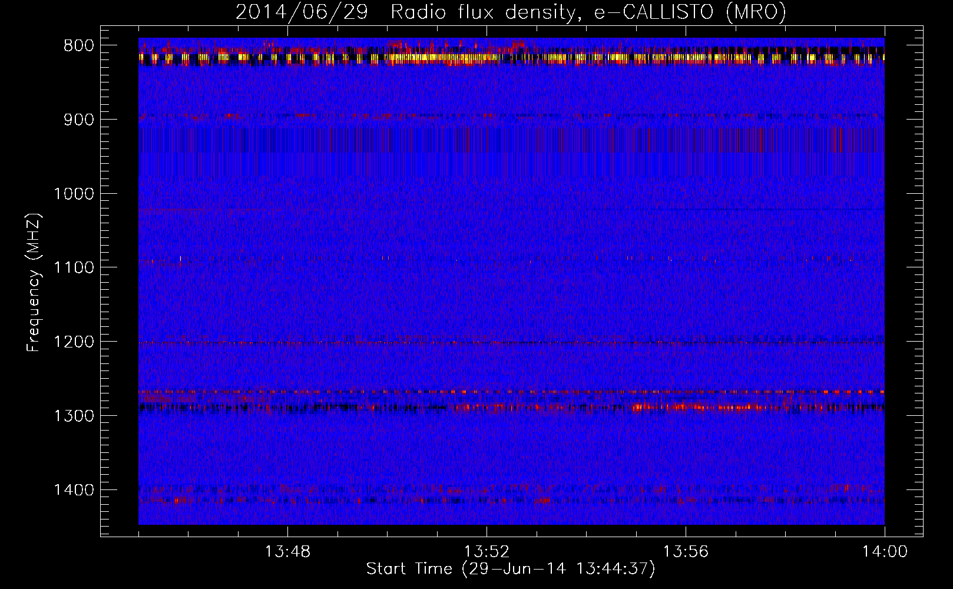
Task: Click the plot title 'Radio flux density, e-CALLISTO (MRO)'
Action: coord(588,12)
